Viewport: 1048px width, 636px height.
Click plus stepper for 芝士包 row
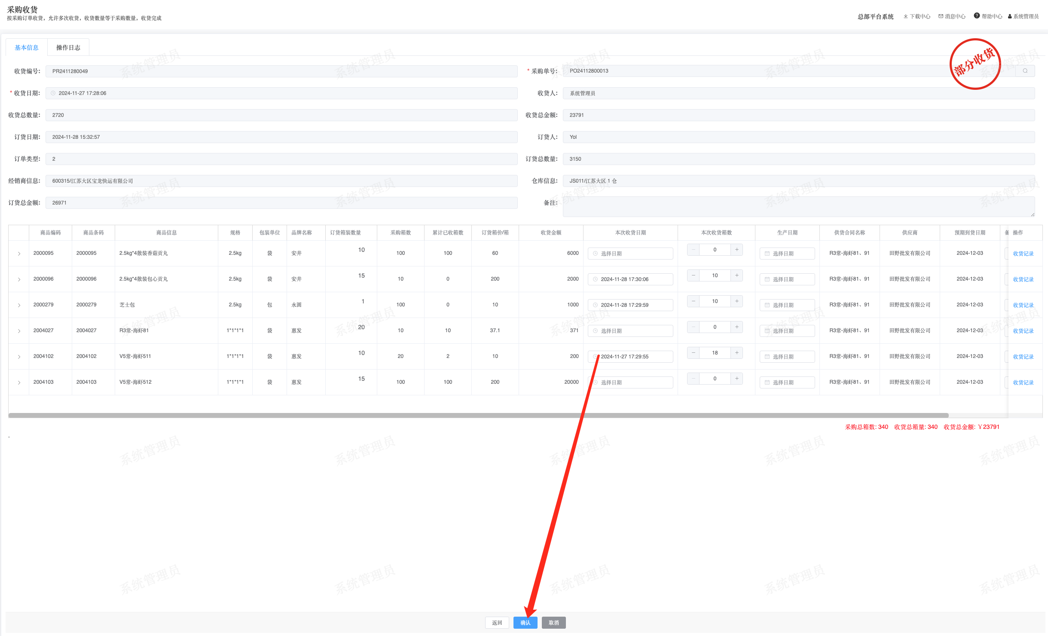point(736,301)
